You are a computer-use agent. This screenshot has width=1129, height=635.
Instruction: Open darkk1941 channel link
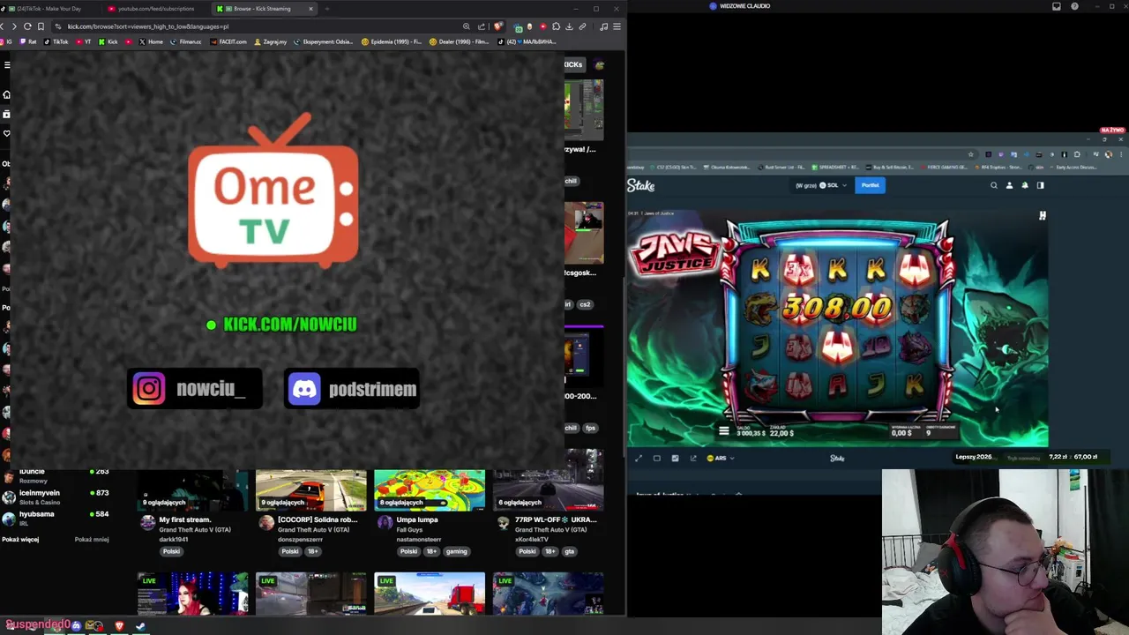[x=174, y=539]
